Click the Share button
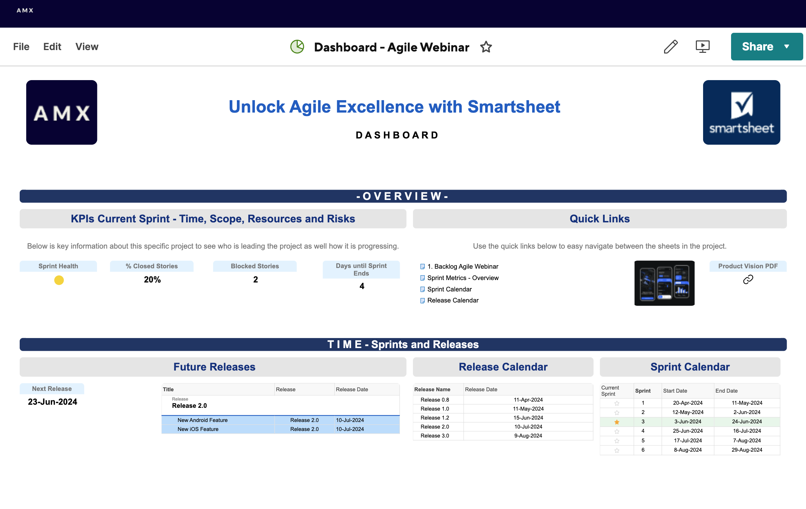 (758, 46)
